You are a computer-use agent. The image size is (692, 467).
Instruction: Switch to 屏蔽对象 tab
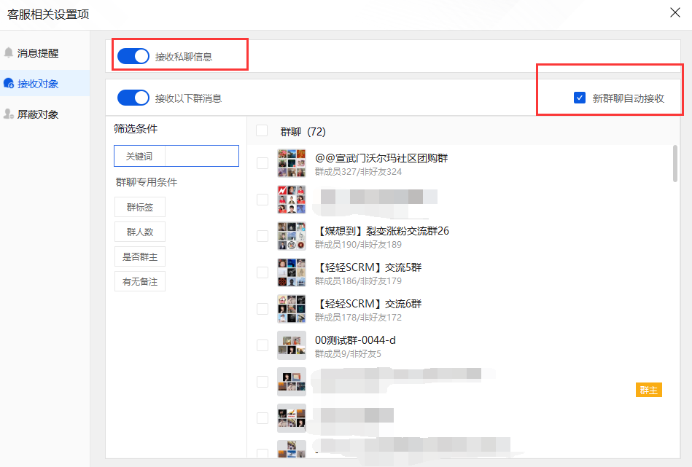tap(38, 114)
